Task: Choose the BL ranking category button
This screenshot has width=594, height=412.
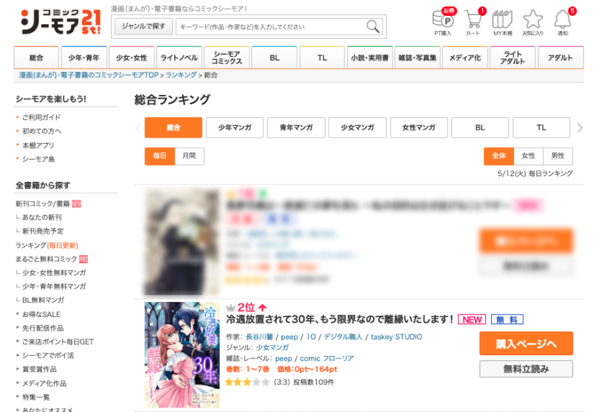Action: tap(480, 127)
